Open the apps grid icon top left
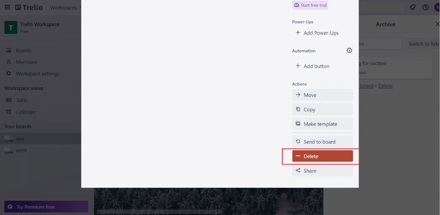The image size is (440, 215). tap(7, 7)
